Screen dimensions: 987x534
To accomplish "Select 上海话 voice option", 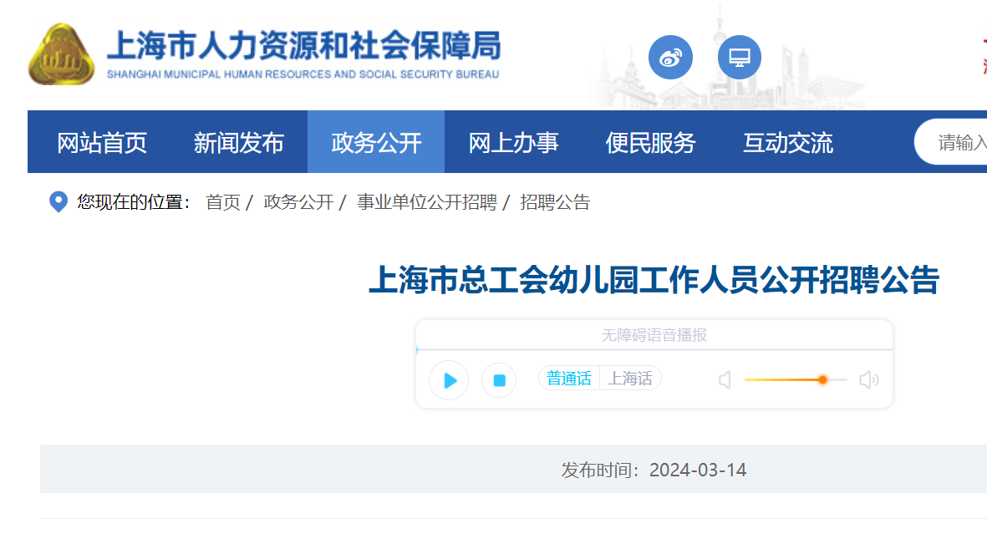I will (x=630, y=379).
